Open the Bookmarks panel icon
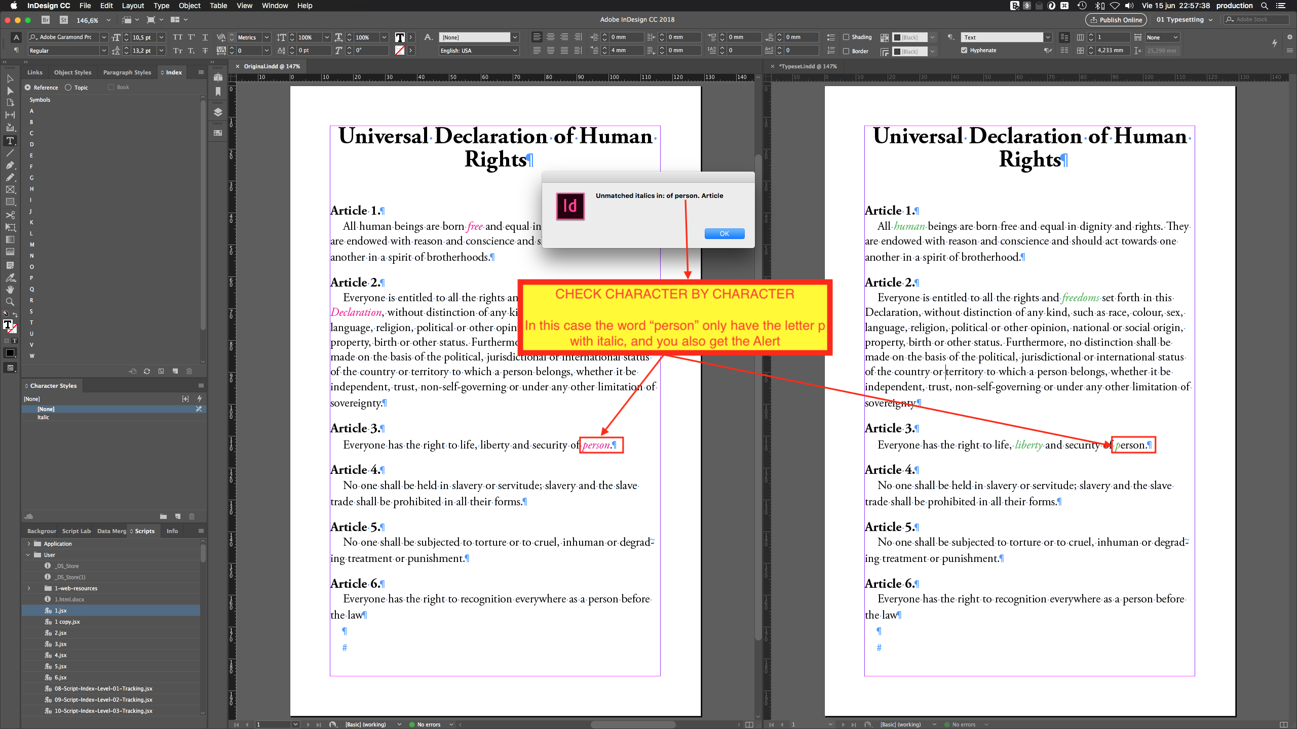Screen dimensions: 1297x729 click(218, 92)
